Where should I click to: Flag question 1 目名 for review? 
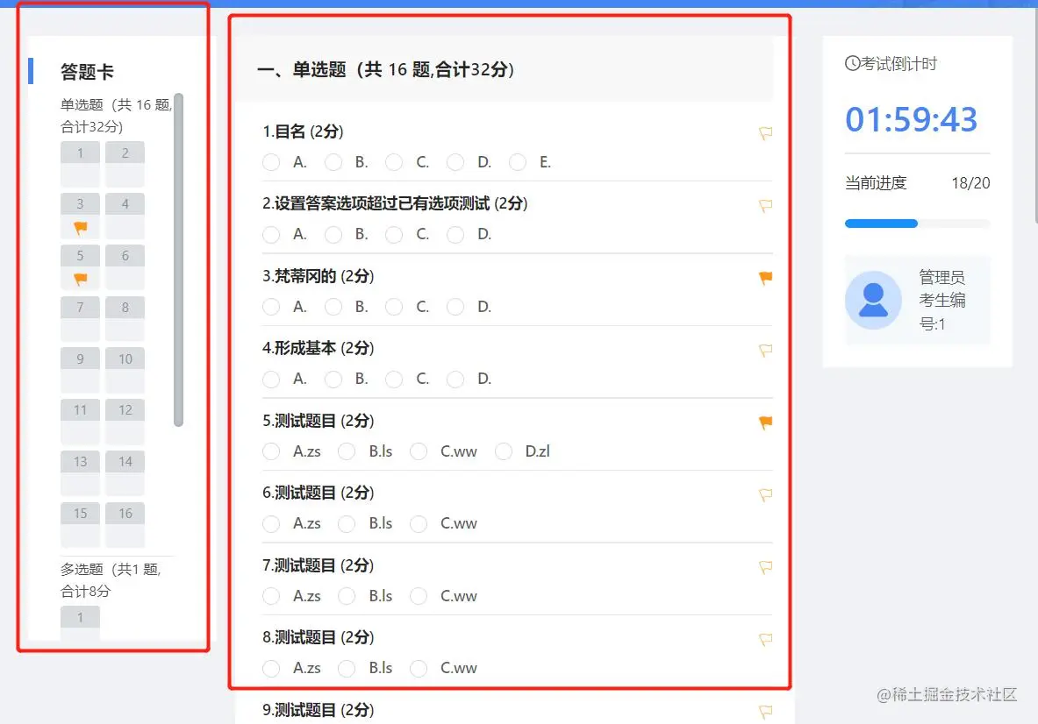coord(765,133)
